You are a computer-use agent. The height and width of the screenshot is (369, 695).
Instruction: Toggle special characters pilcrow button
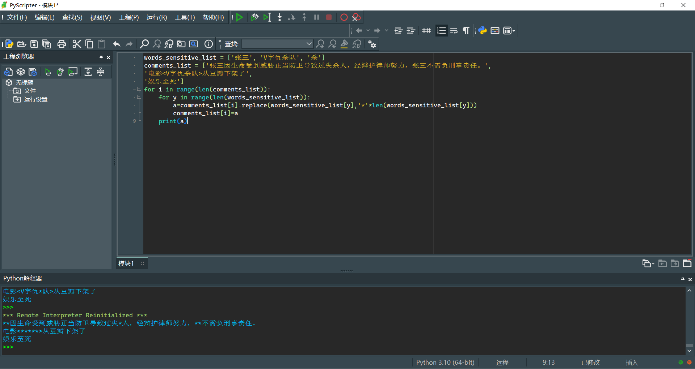pos(466,31)
